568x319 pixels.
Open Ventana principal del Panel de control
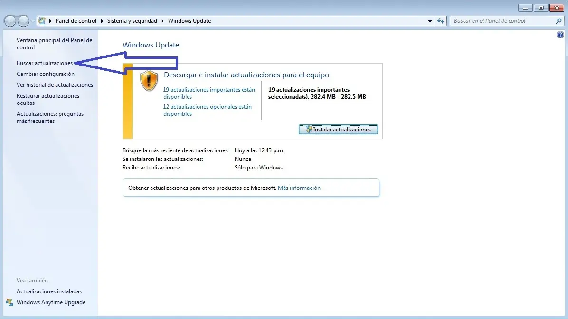[54, 44]
